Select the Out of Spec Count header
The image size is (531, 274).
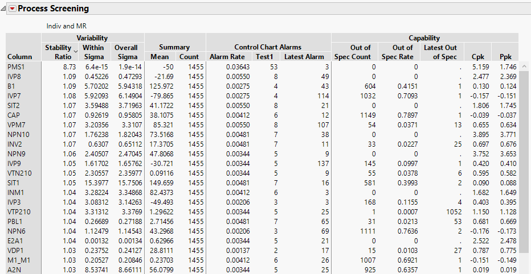360,52
